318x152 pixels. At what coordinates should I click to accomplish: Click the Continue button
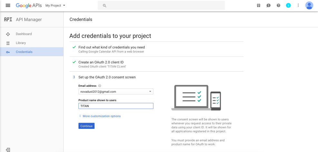(x=86, y=126)
